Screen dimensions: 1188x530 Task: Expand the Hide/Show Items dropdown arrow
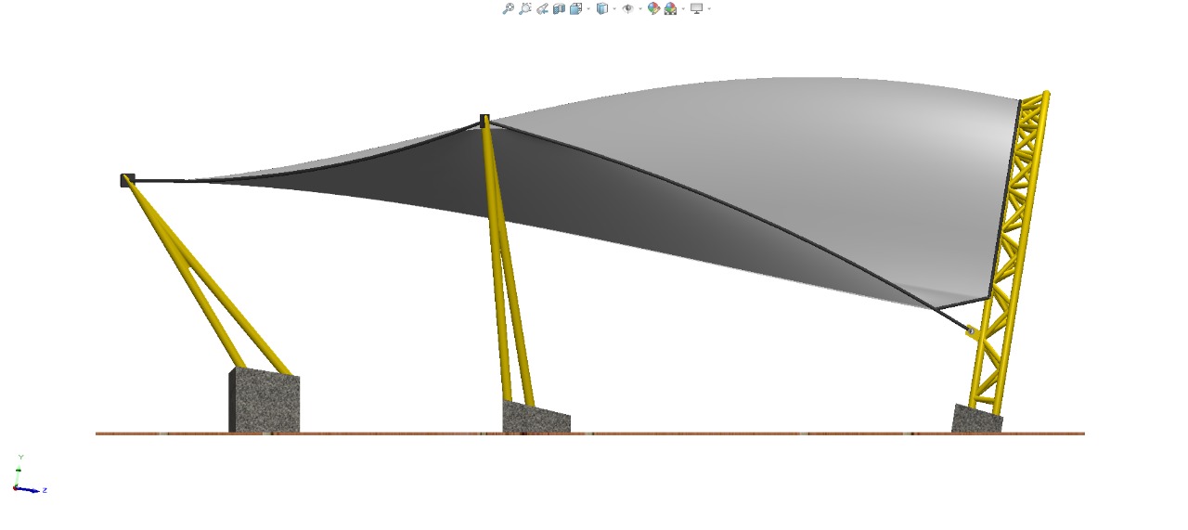point(640,8)
